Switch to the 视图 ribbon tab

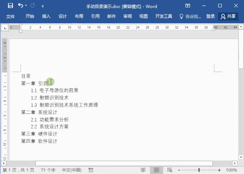coord(143,16)
